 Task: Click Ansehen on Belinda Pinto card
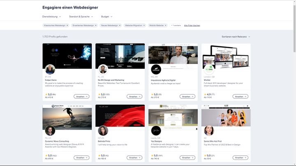[134, 158]
